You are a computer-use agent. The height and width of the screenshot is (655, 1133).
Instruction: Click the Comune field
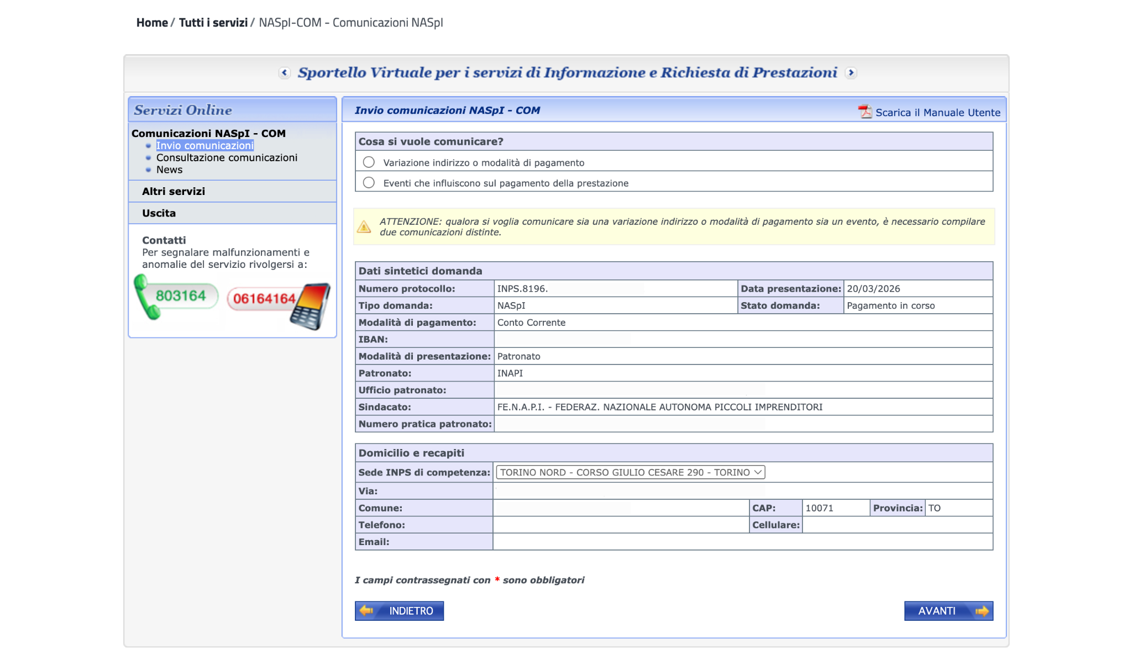pyautogui.click(x=621, y=508)
